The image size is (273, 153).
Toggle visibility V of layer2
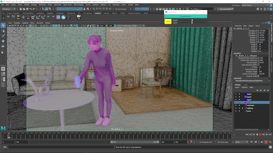tap(236, 100)
